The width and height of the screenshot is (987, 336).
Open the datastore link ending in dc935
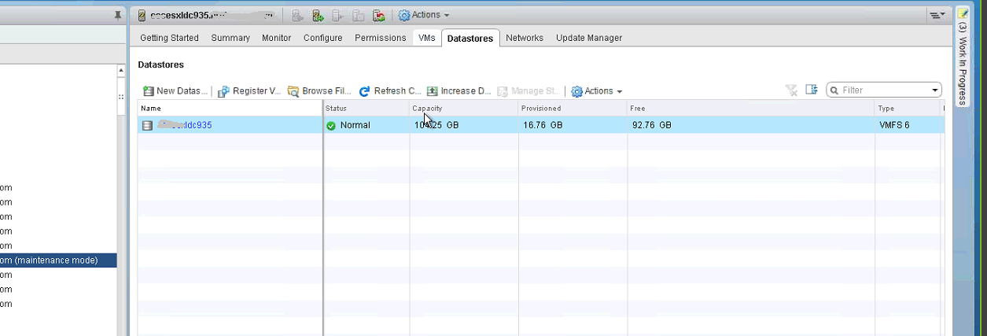pos(184,125)
